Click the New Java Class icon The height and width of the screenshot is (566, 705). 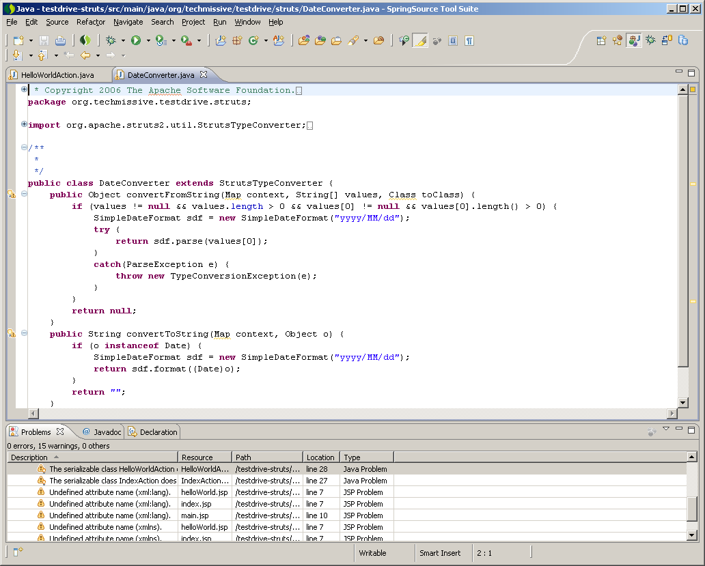click(x=253, y=41)
